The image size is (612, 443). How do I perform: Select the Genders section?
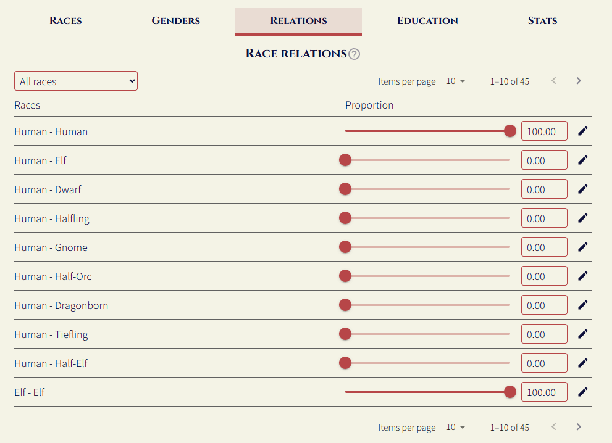pos(175,20)
